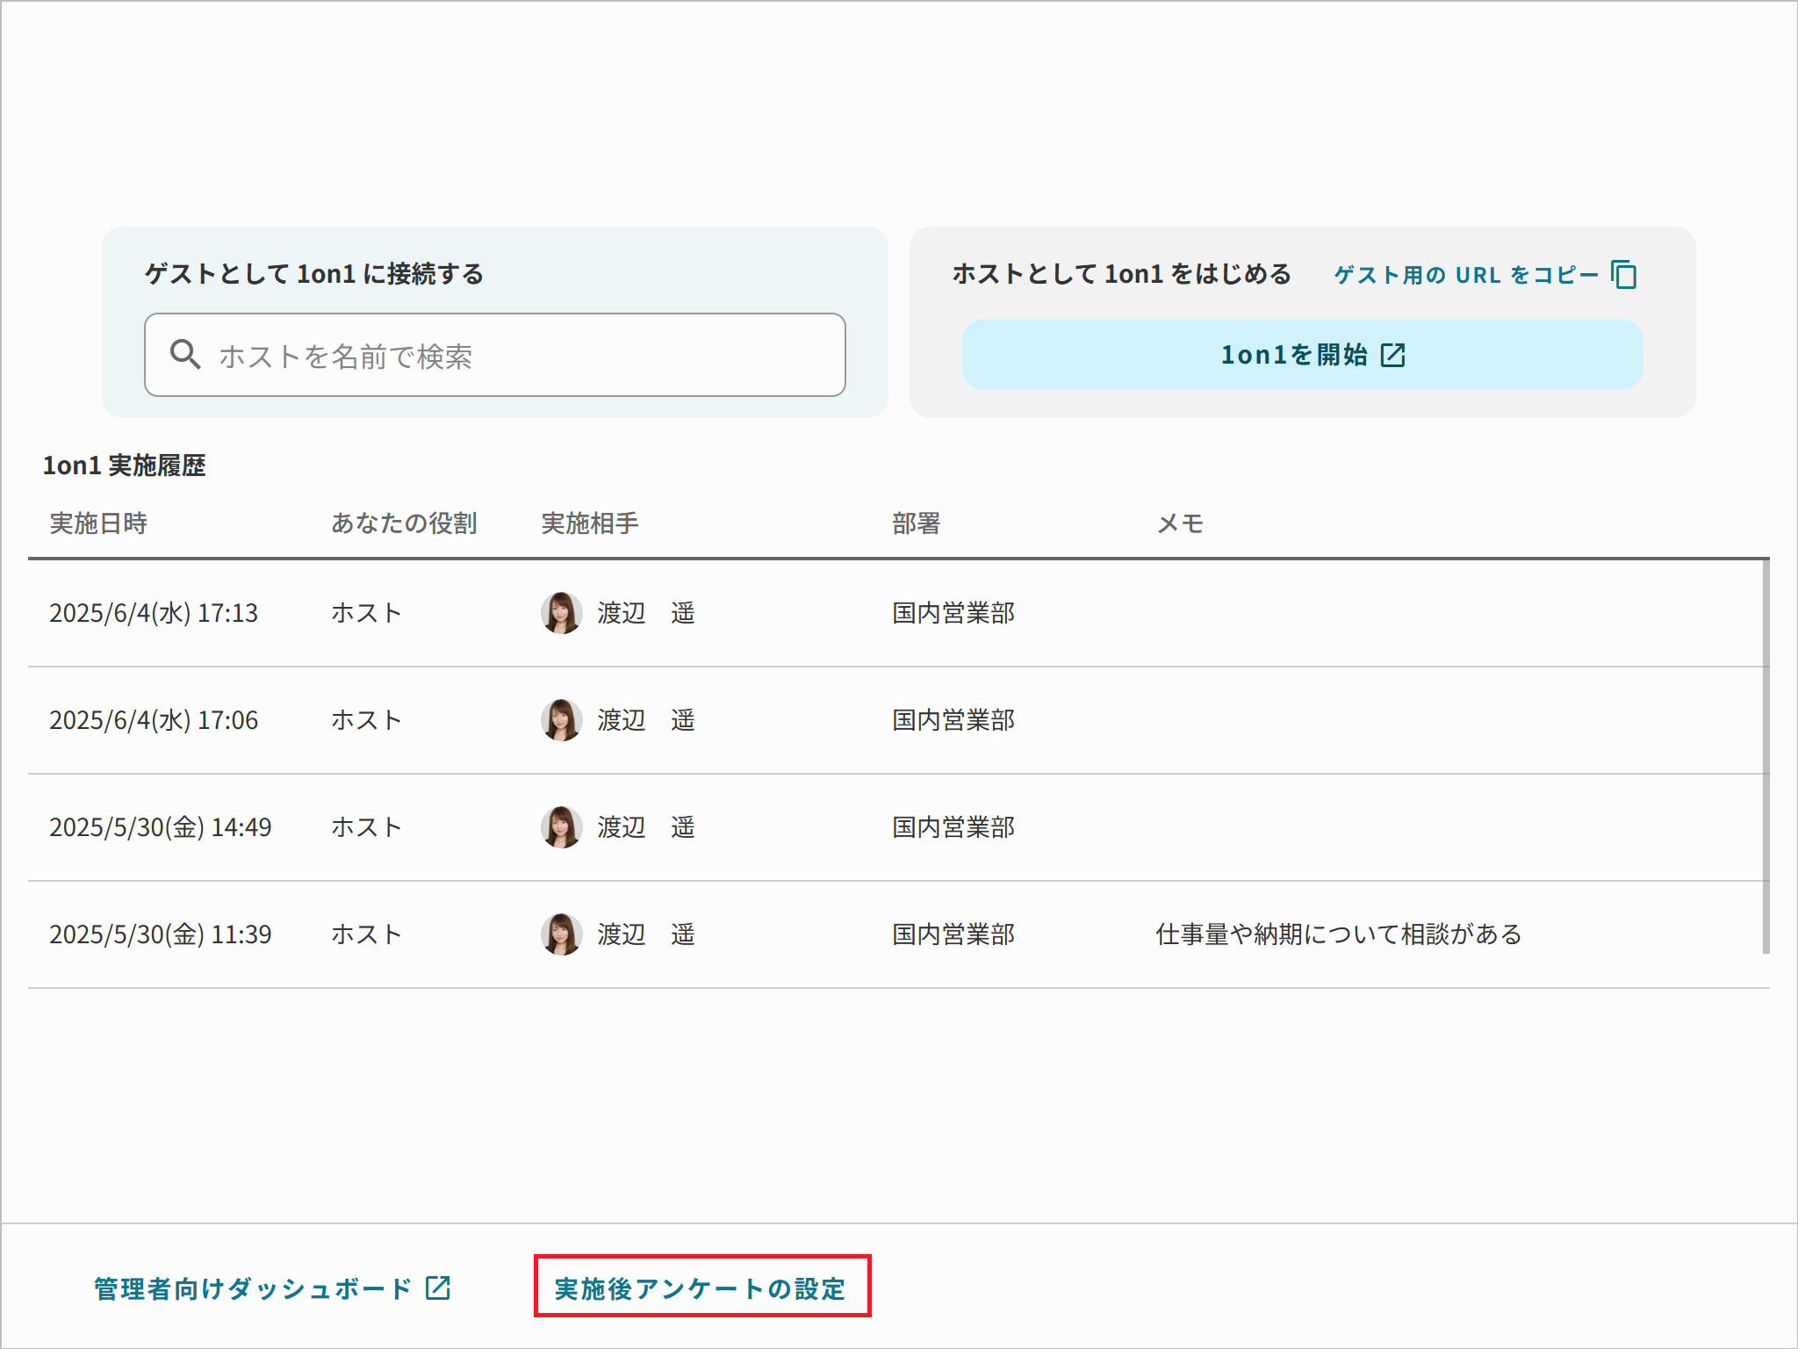Click external link icon beside 管理者向けダッシュボード

pyautogui.click(x=438, y=1288)
